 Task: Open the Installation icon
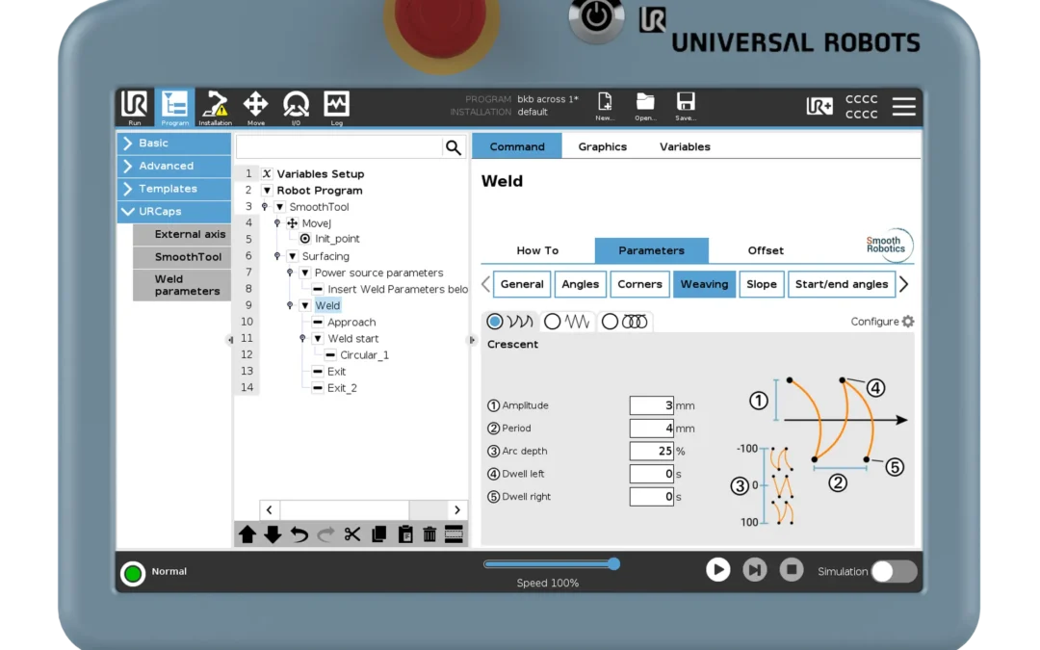[x=215, y=107]
